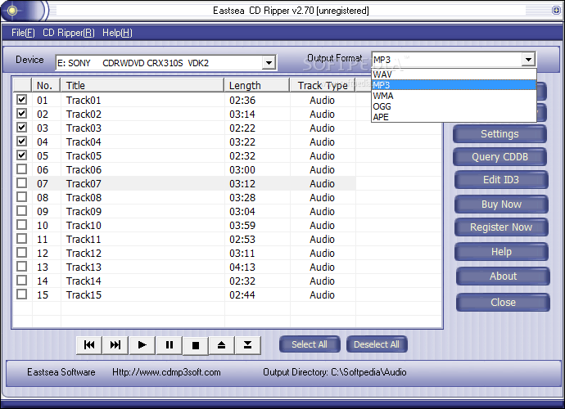Check the Track09 checkbox
565x409 pixels.
pyautogui.click(x=21, y=210)
